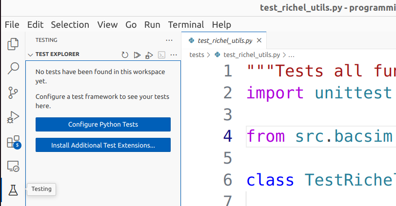
Task: Open the Go menu
Action: pyautogui.click(x=131, y=25)
